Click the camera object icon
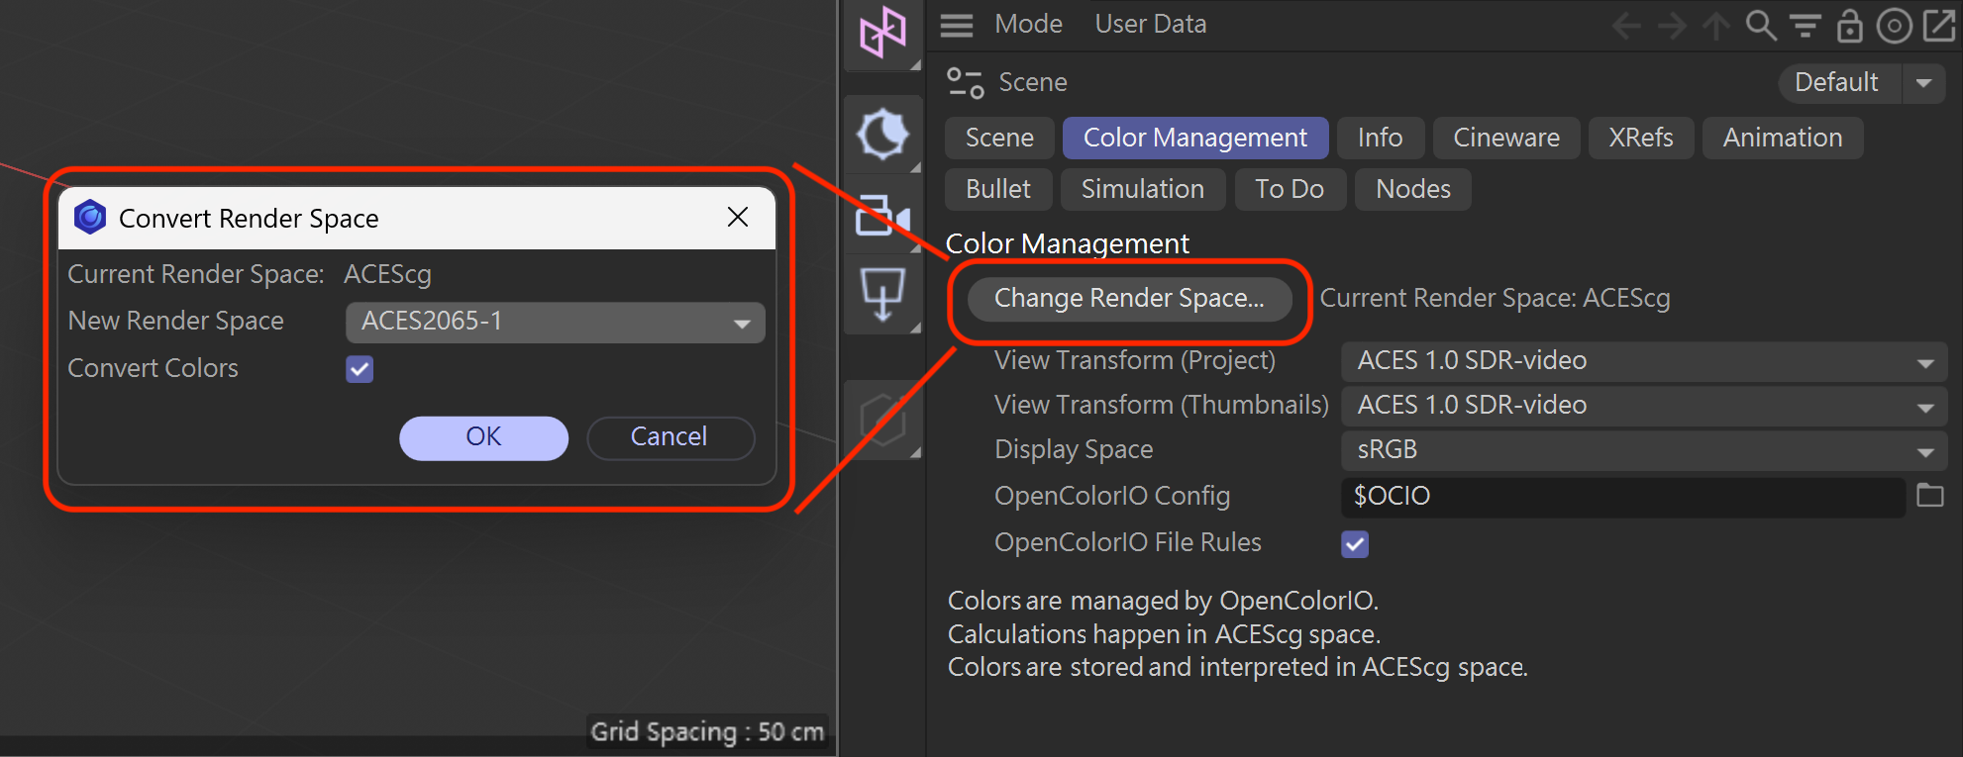 [x=881, y=215]
